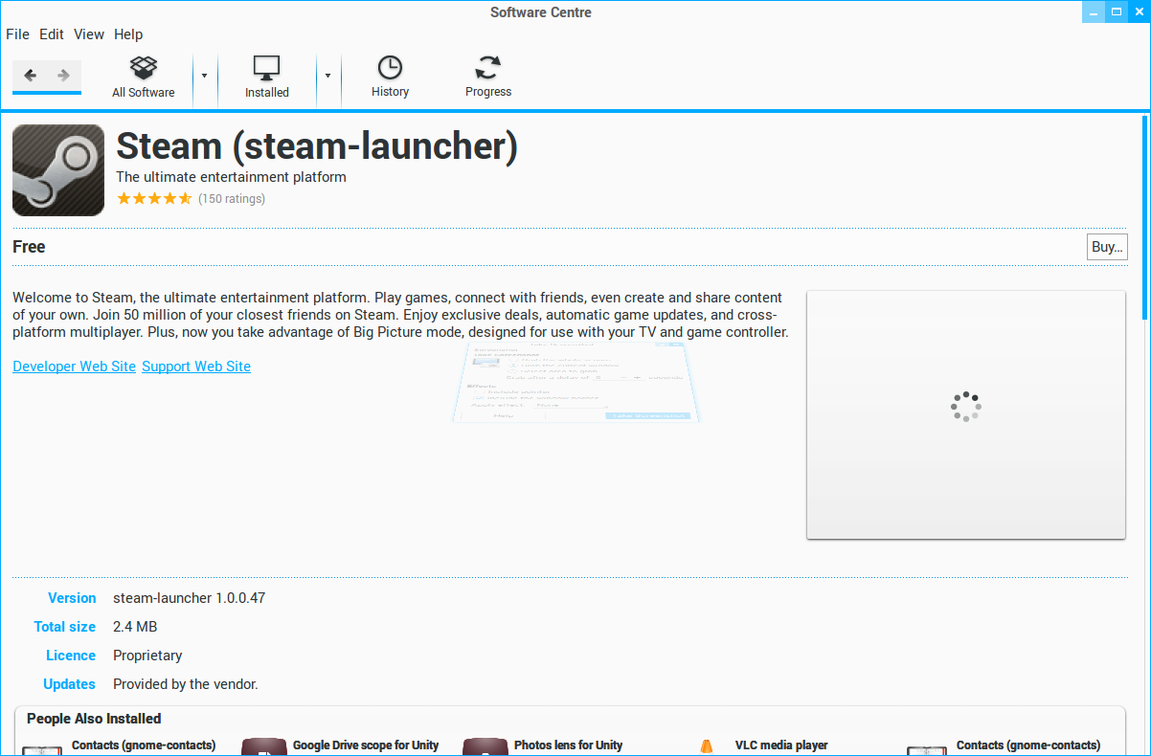This screenshot has width=1151, height=756.
Task: Open the Edit menu
Action: point(52,34)
